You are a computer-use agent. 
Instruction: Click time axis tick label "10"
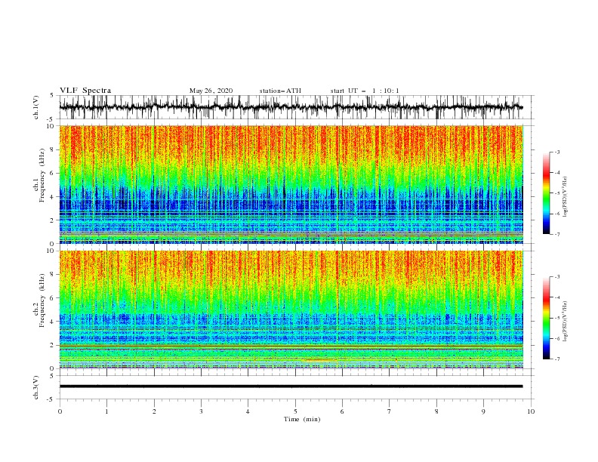[x=531, y=411]
